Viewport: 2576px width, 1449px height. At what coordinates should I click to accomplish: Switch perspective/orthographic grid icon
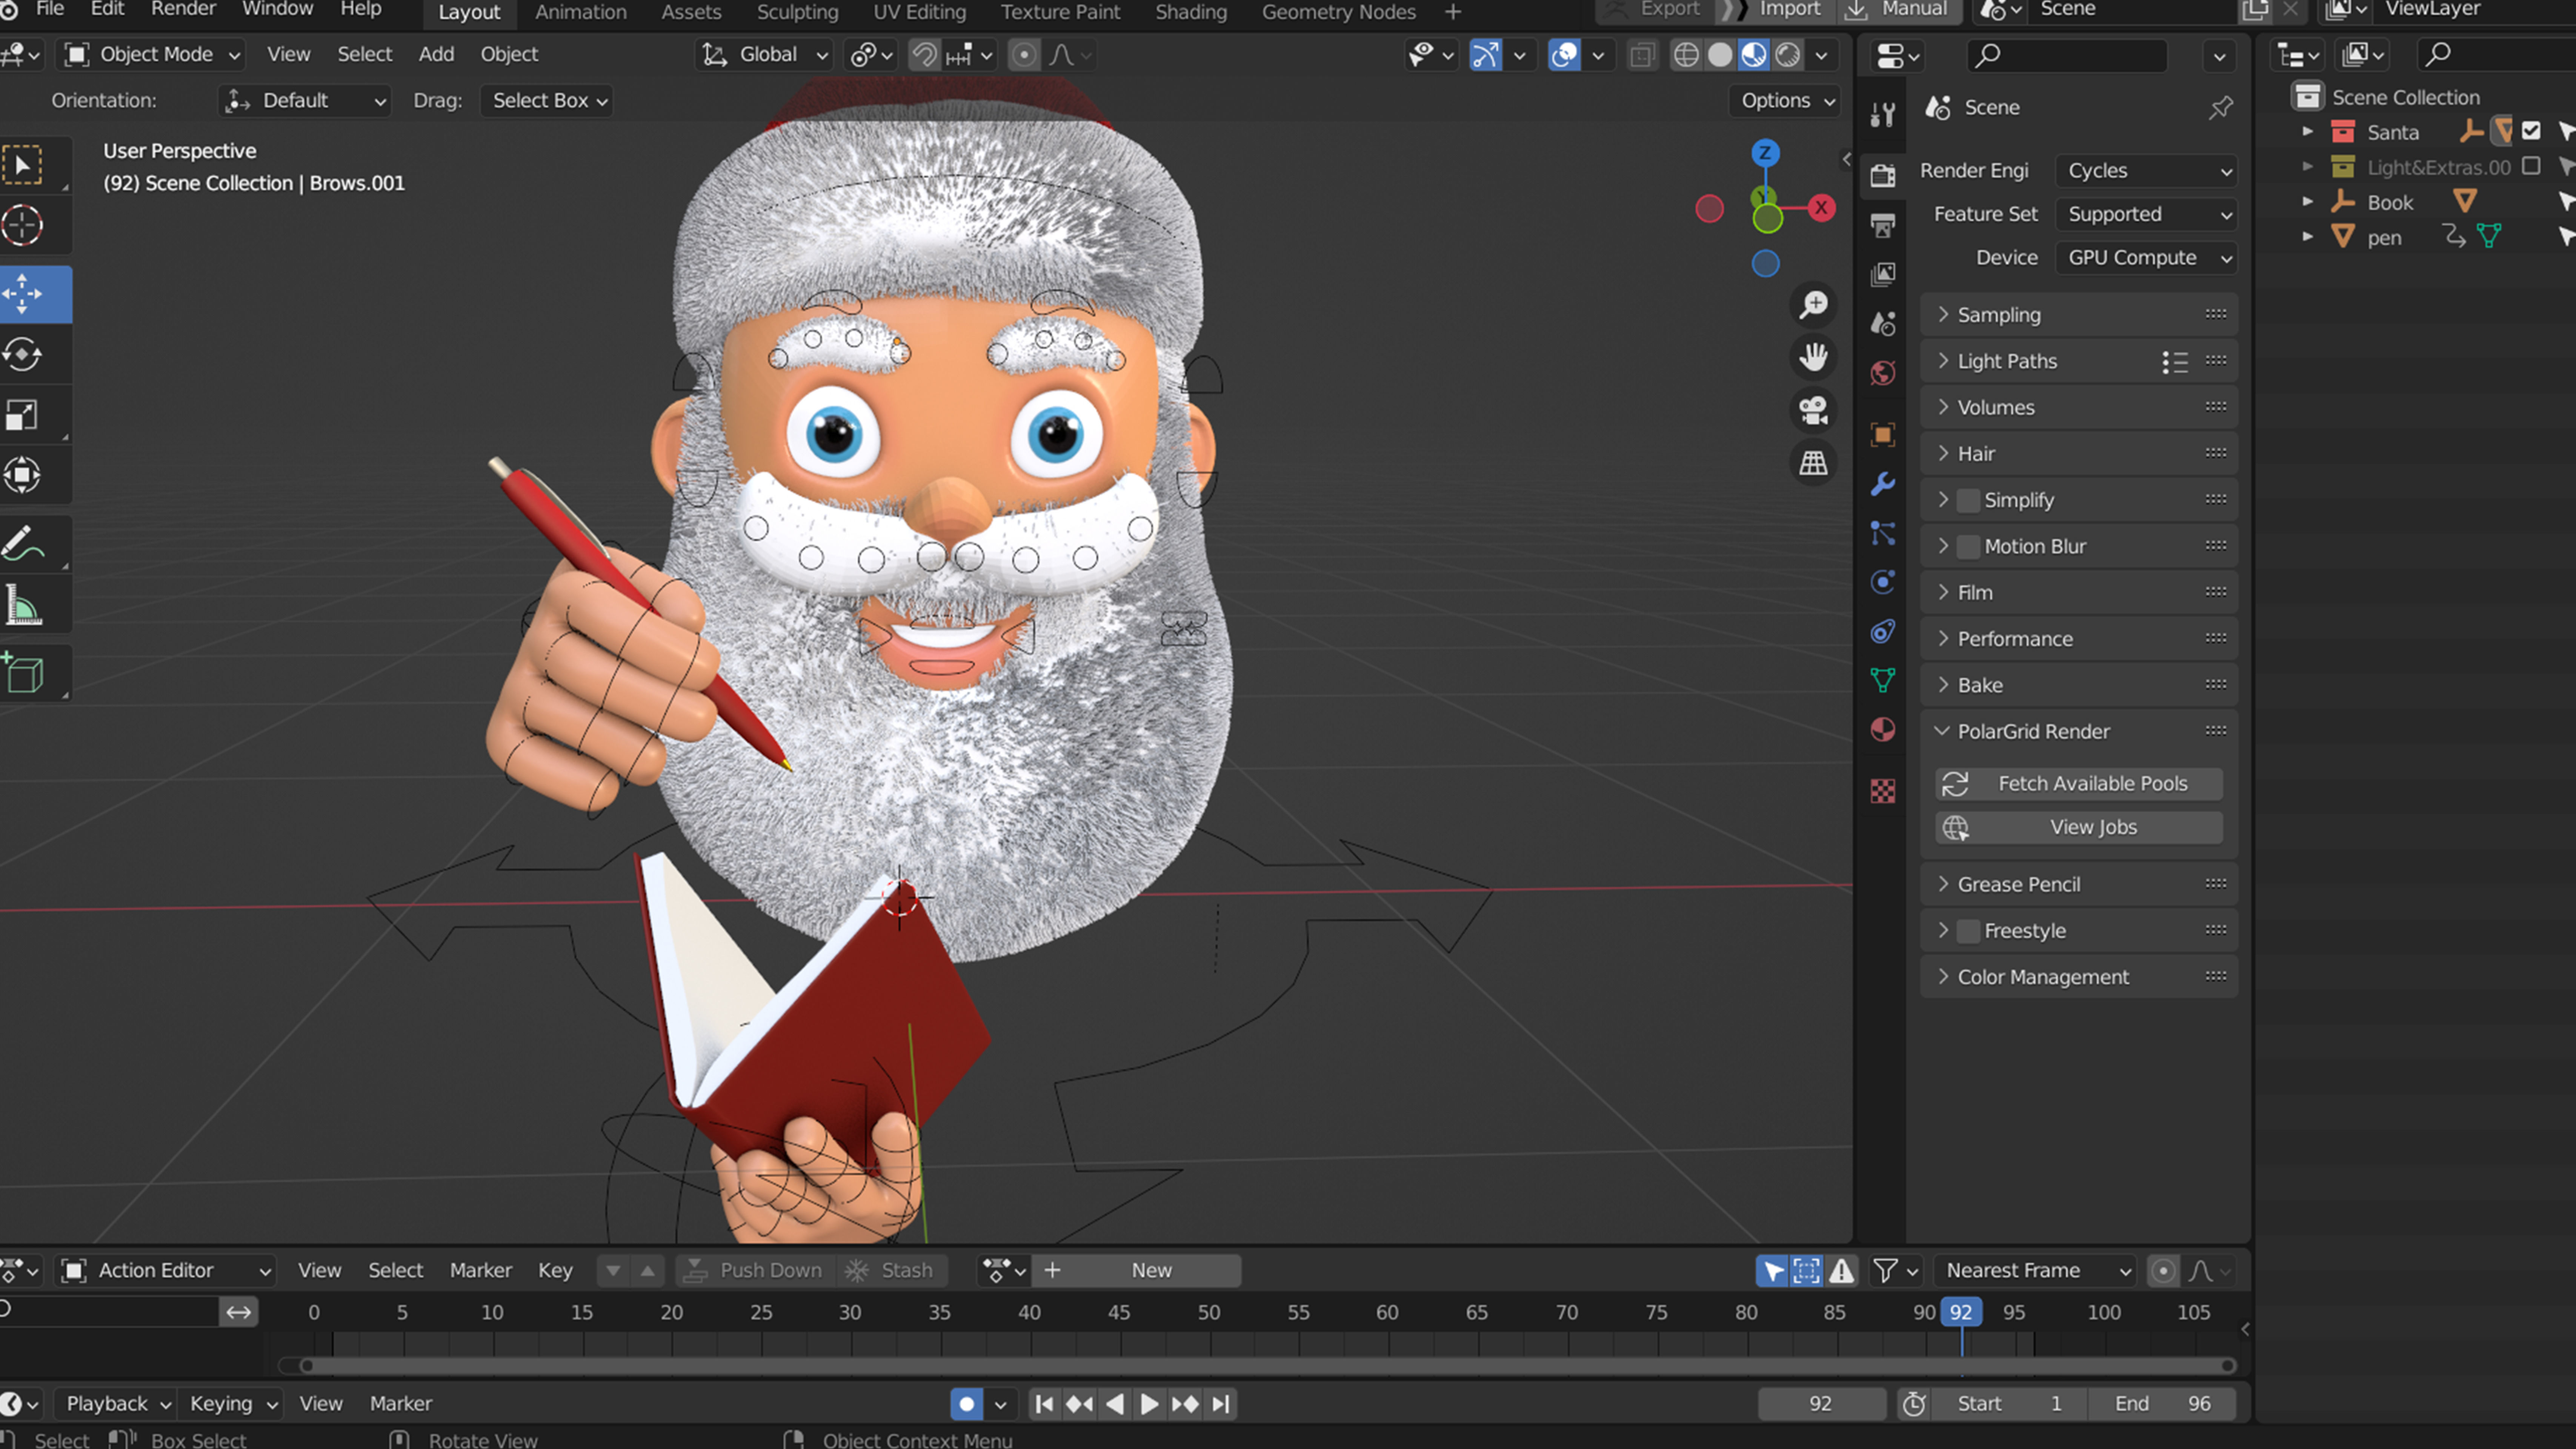(x=1813, y=463)
